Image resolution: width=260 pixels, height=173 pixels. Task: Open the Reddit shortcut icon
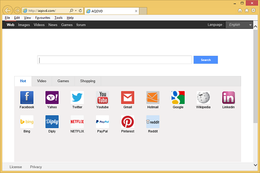coord(153,122)
